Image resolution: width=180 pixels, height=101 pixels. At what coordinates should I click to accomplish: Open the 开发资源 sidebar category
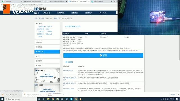(47, 47)
